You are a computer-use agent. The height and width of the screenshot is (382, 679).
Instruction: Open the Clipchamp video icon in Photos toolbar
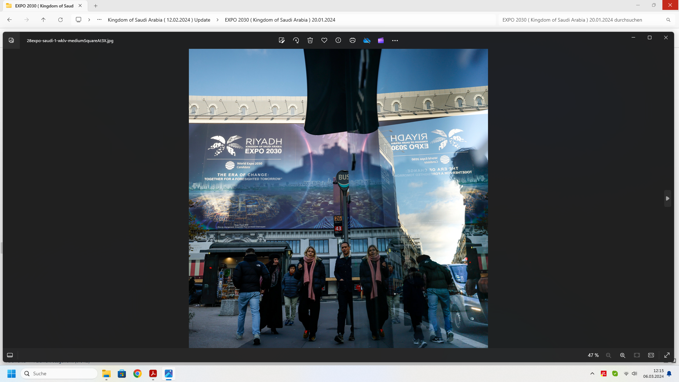pyautogui.click(x=381, y=40)
